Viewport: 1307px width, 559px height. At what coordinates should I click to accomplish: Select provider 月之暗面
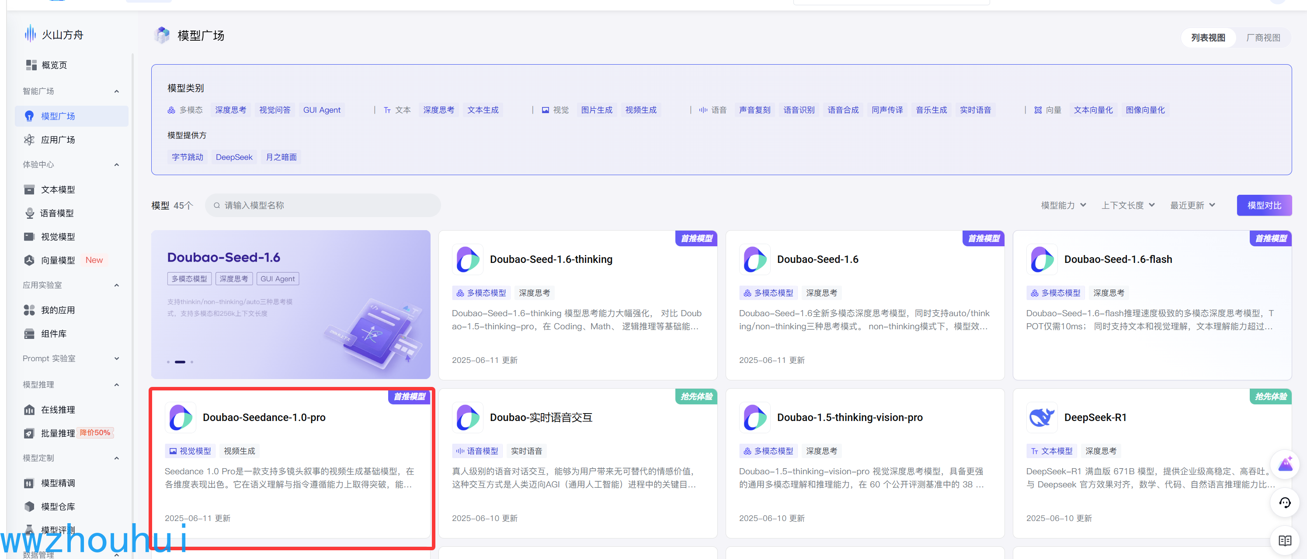point(281,157)
